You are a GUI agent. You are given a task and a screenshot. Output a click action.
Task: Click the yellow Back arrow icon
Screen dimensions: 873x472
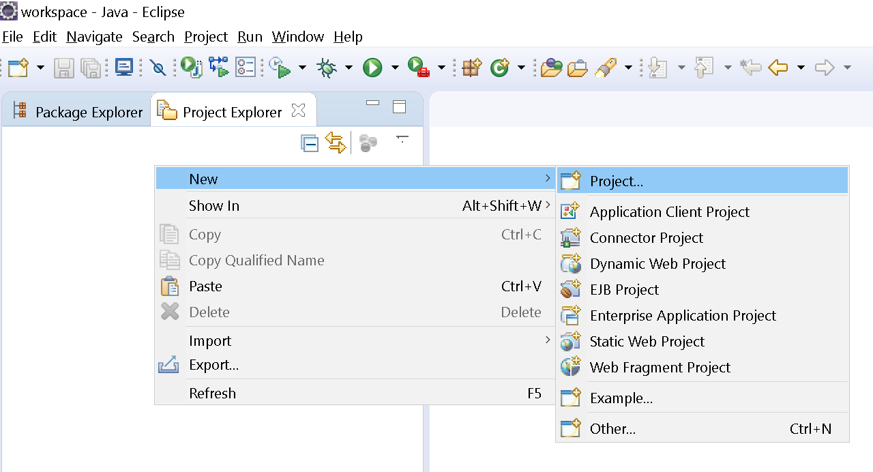tap(778, 67)
